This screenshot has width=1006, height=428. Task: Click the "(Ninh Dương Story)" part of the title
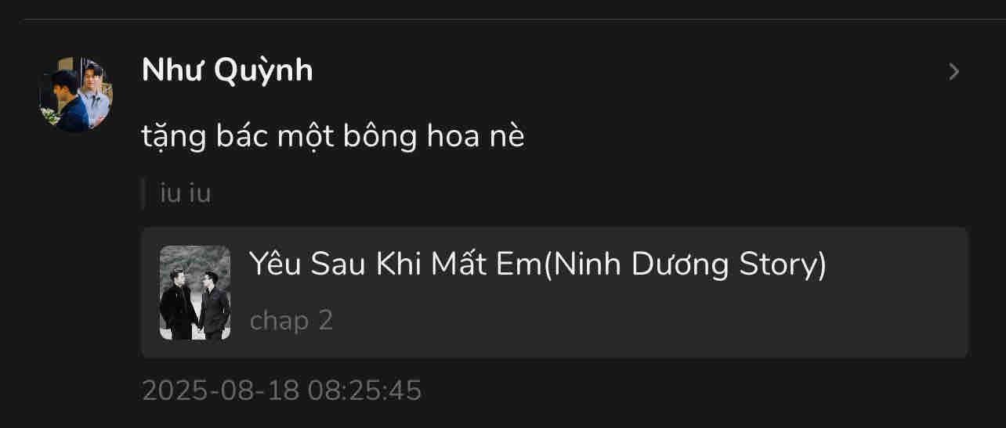[x=684, y=264]
